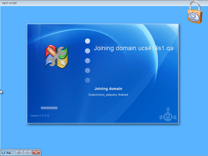The height and width of the screenshot is (156, 208).
Task: Click the bold 'Joining domain' status text
Action: pos(108,89)
